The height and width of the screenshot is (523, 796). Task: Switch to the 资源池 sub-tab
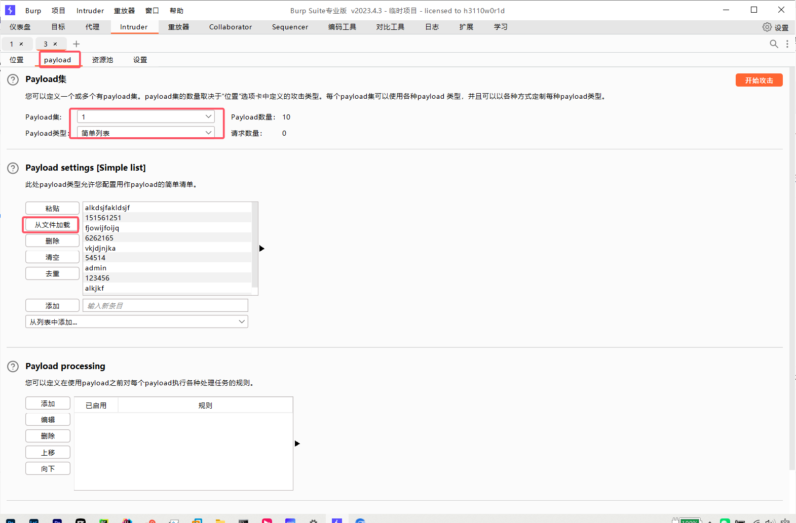pyautogui.click(x=103, y=60)
